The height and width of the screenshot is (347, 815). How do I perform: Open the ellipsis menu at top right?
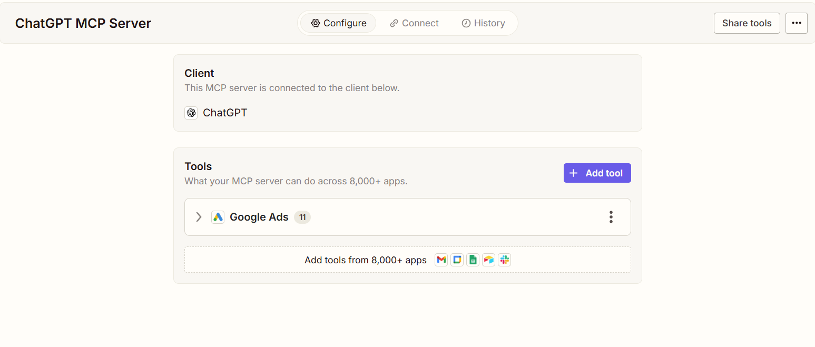[x=796, y=23]
